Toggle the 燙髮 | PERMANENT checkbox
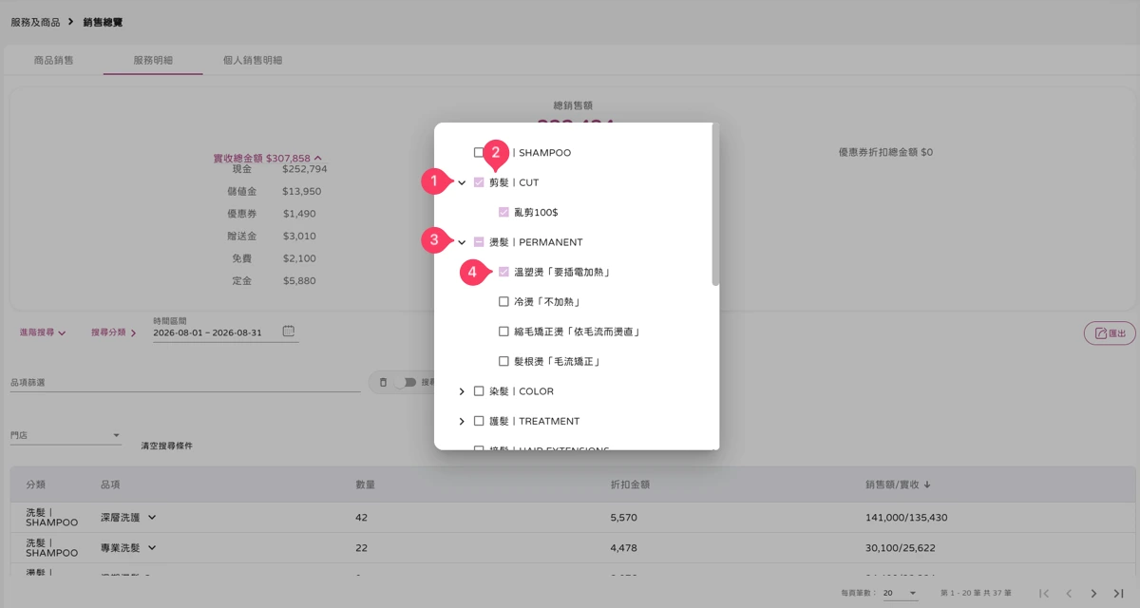 click(x=479, y=242)
